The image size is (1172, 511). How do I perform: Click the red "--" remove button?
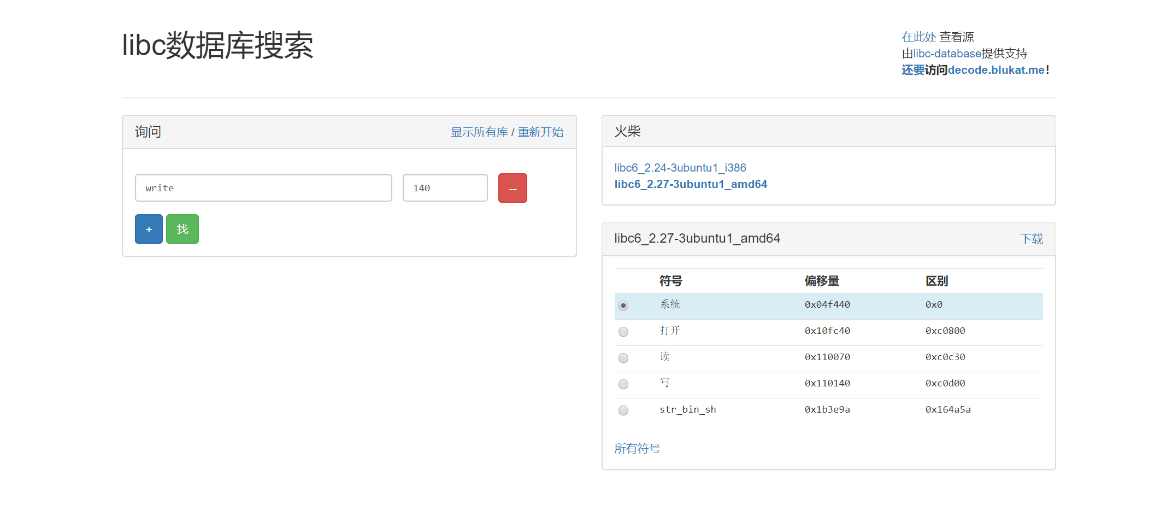[511, 187]
